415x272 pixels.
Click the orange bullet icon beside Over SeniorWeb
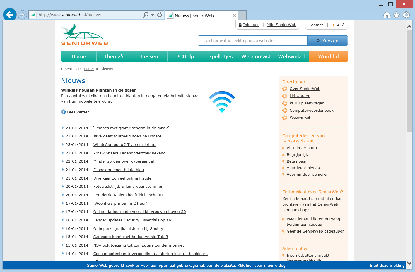285,89
